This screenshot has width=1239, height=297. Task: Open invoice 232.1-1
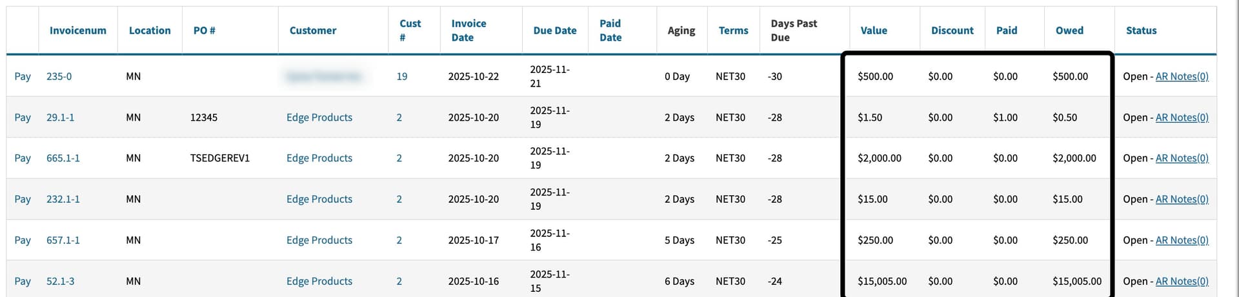pos(63,200)
